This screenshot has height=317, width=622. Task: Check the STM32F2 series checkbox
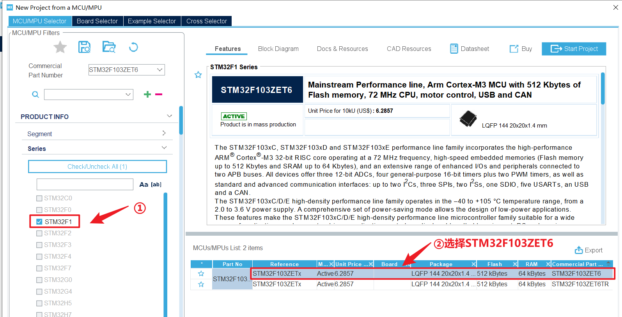pyautogui.click(x=39, y=233)
